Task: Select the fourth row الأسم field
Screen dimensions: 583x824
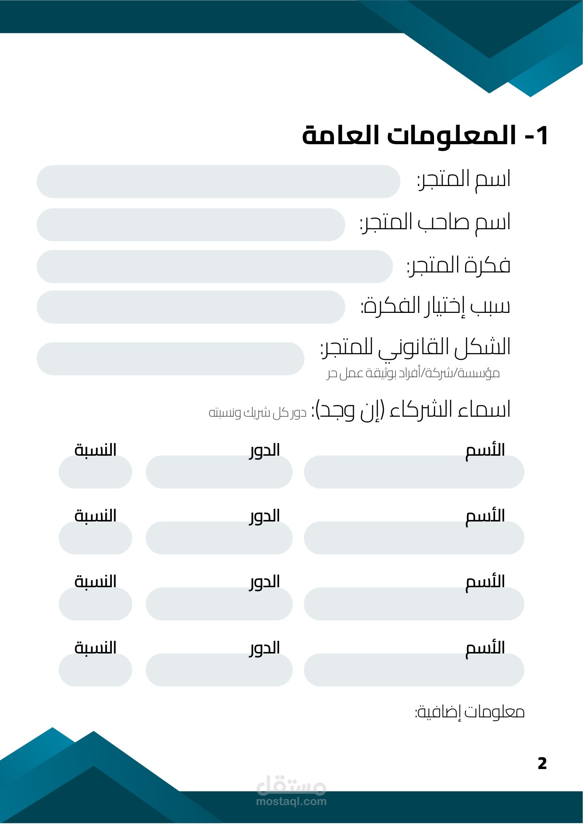Action: [414, 670]
